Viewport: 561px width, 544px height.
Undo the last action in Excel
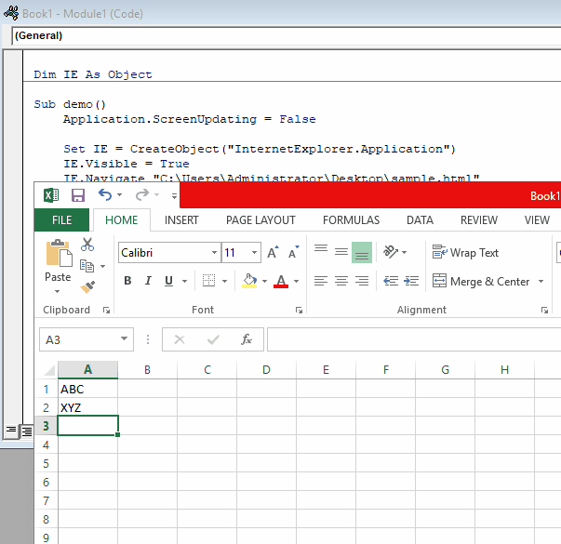[105, 195]
